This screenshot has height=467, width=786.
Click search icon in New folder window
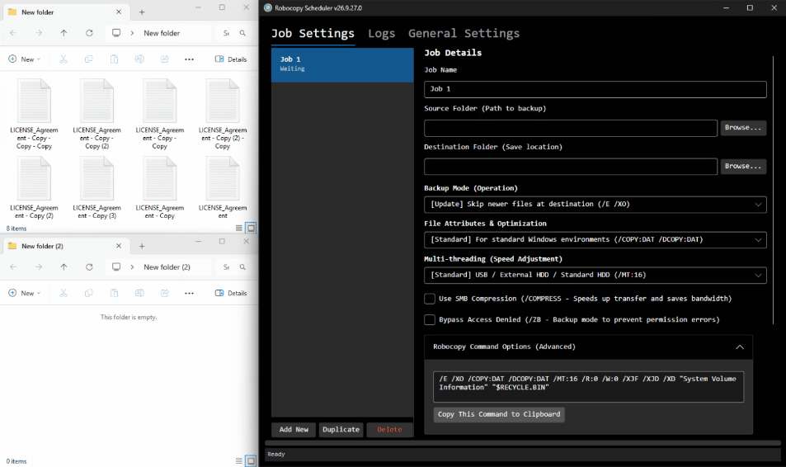point(242,33)
